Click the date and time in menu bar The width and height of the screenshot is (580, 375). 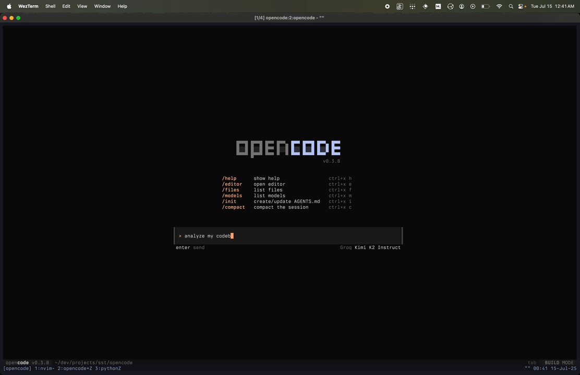[x=552, y=6]
